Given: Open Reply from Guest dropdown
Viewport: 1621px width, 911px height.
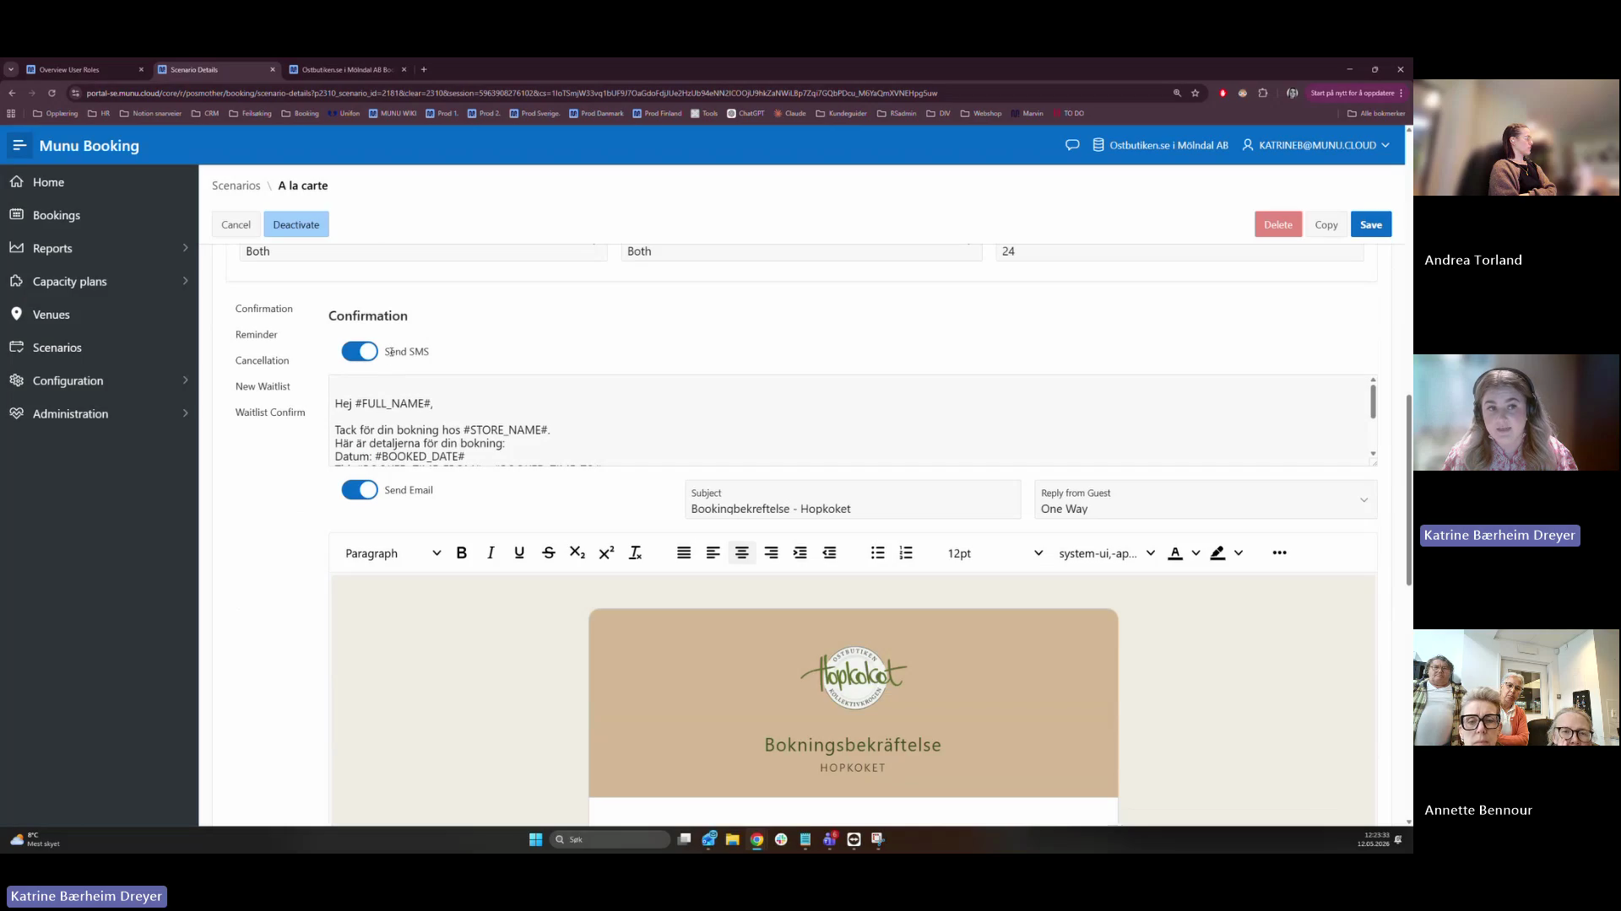Looking at the screenshot, I should coord(1206,500).
